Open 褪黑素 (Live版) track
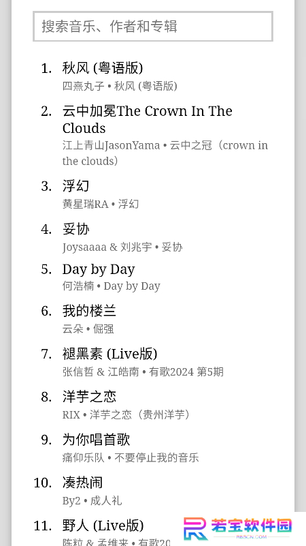This screenshot has height=546, width=306. [109, 354]
